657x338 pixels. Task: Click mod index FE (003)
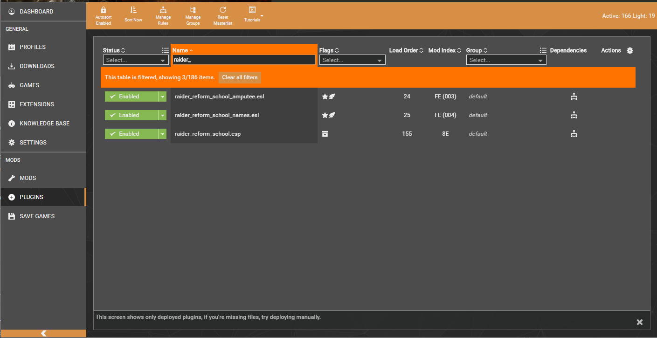445,97
